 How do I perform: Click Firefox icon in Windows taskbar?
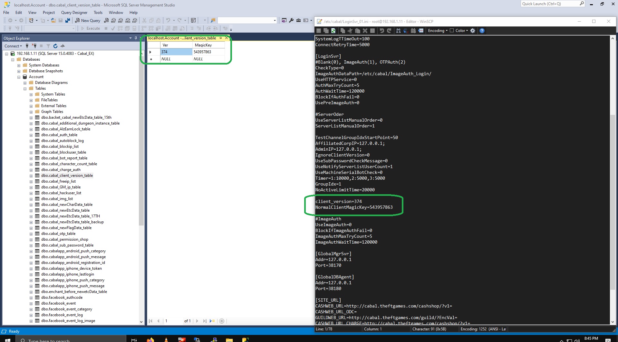point(150,340)
